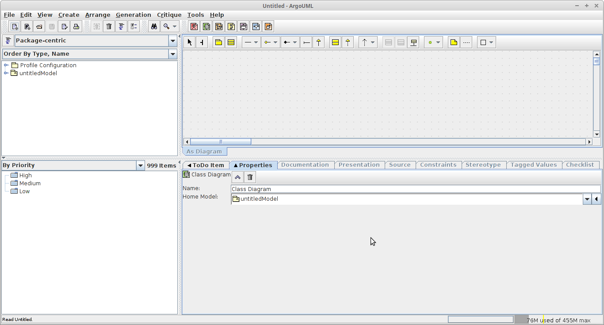Open the Generation menu
604x325 pixels.
[x=134, y=15]
